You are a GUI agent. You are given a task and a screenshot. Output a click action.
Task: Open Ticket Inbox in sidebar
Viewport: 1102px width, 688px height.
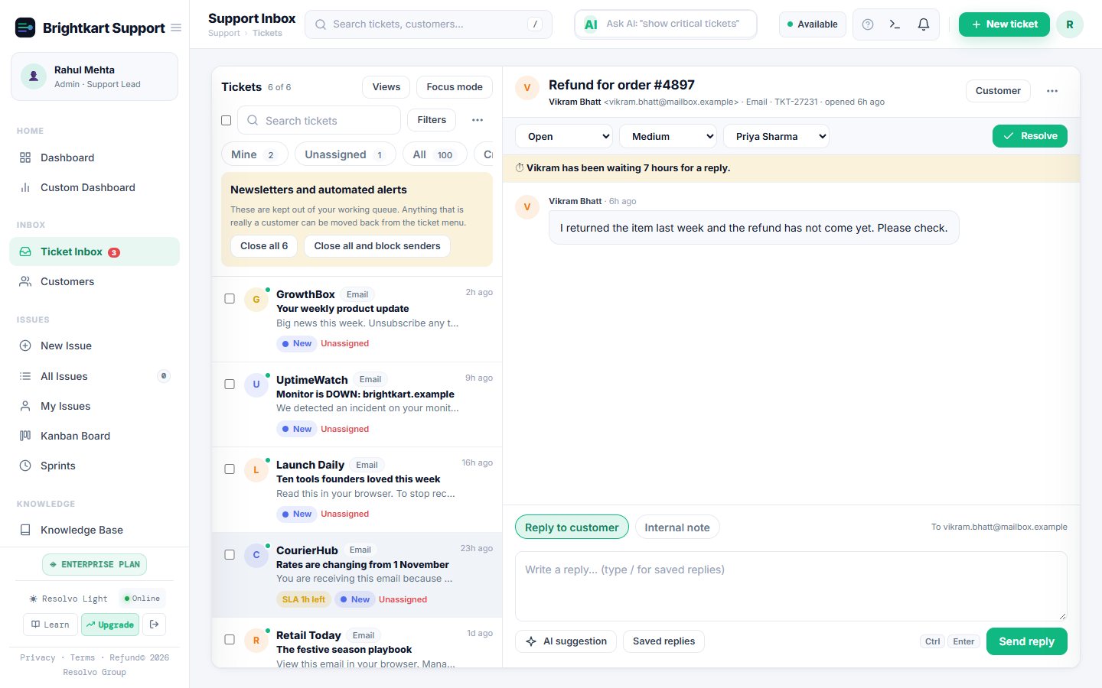(94, 252)
